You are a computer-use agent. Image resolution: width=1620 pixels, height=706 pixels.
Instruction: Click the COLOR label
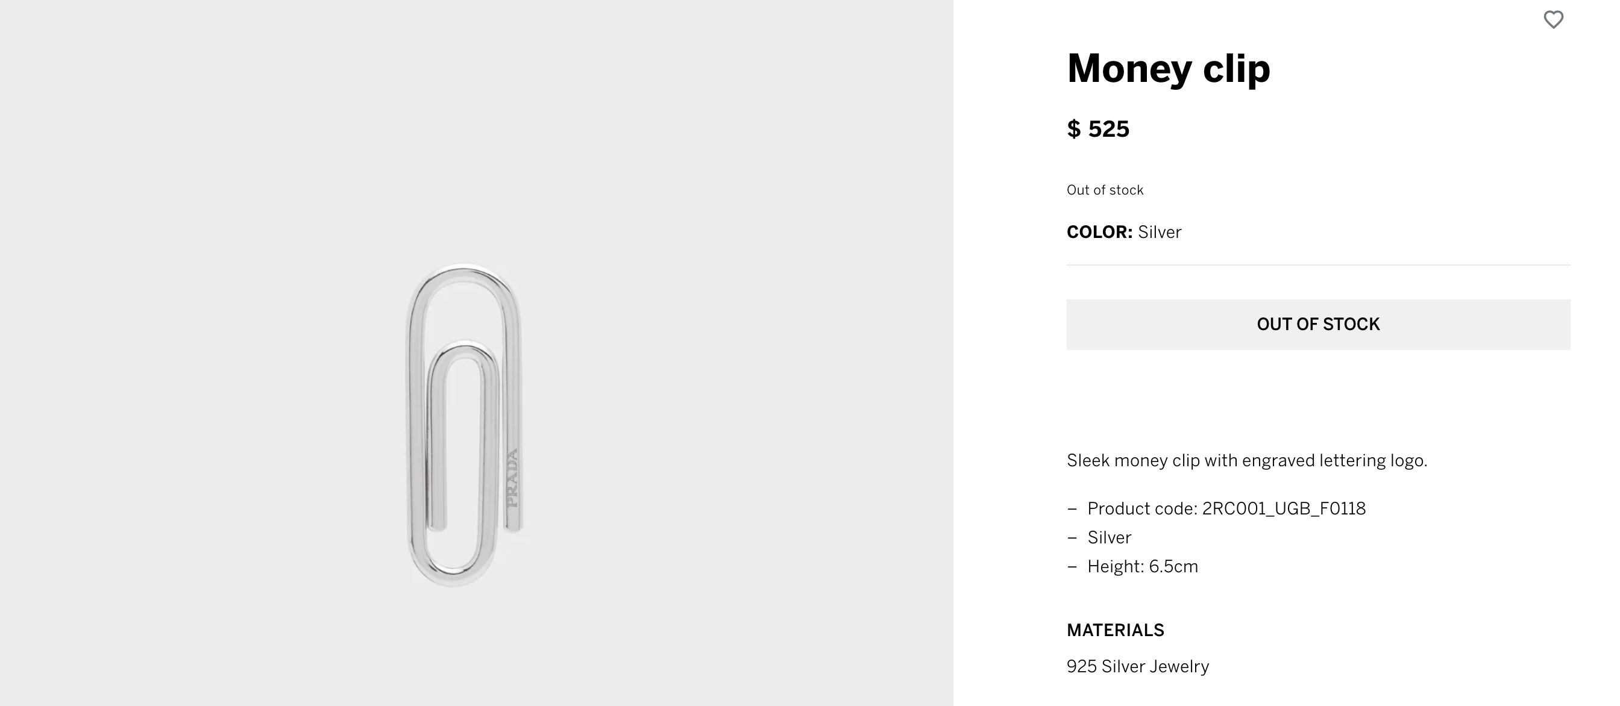pyautogui.click(x=1099, y=232)
